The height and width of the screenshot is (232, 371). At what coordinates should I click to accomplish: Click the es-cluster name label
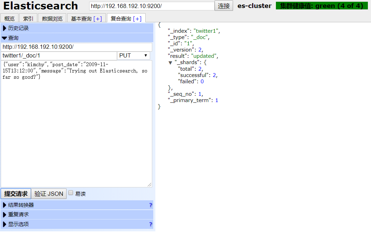click(254, 6)
